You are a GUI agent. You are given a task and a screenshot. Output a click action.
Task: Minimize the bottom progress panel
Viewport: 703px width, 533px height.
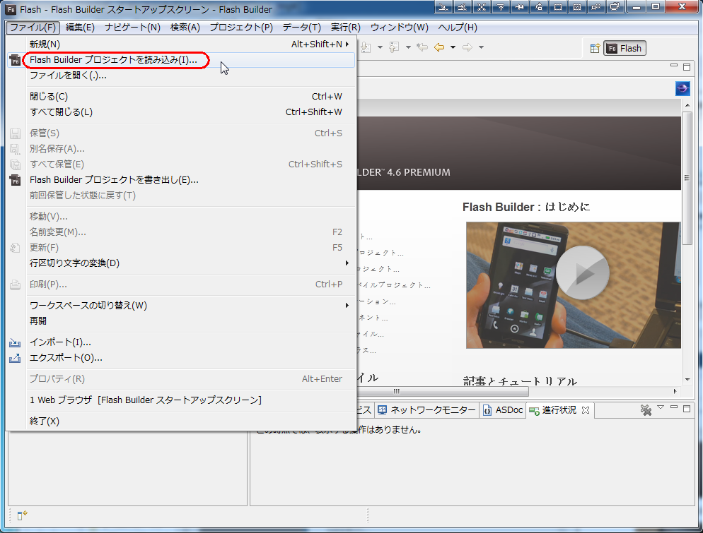pyautogui.click(x=674, y=407)
